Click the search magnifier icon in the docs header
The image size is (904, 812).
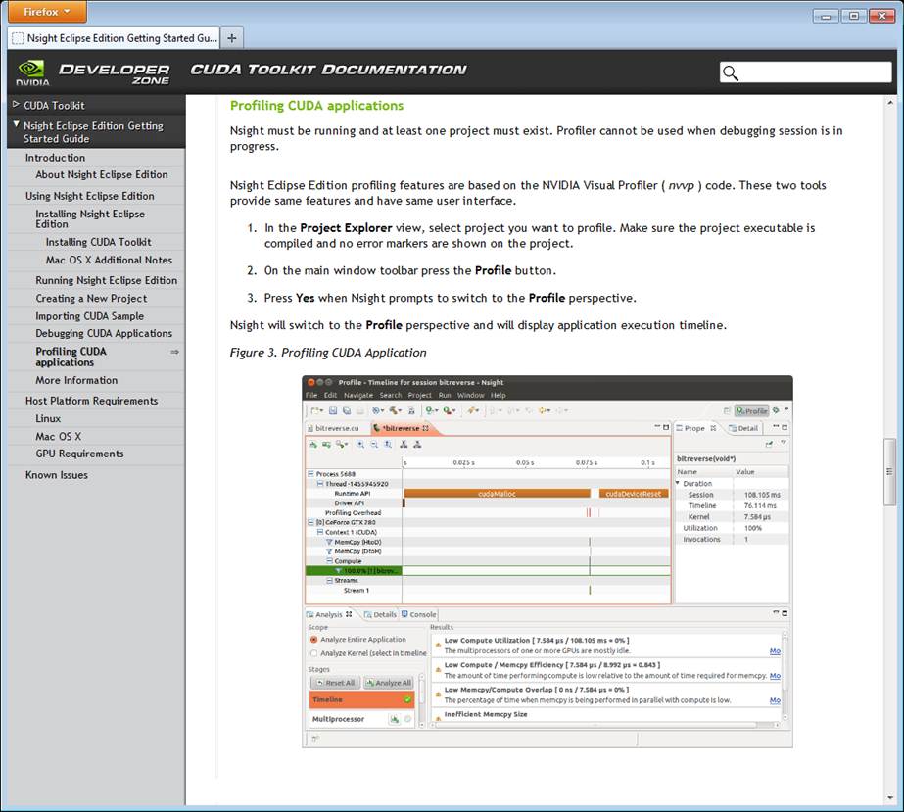coord(731,72)
